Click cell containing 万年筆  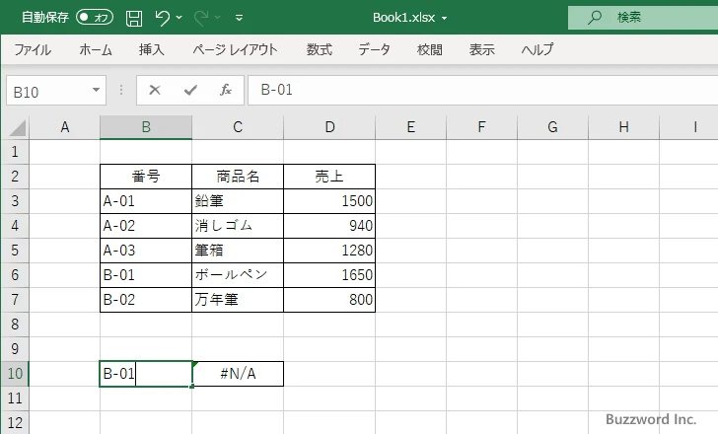coord(238,300)
